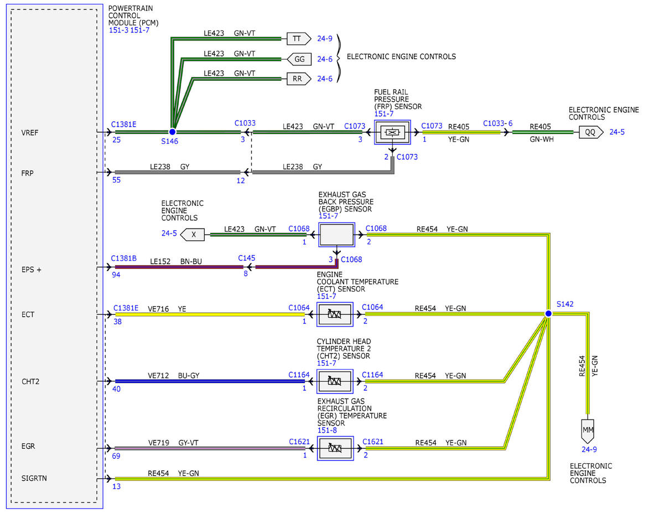Select the Cylinder Head Temperature 2 sensor symbol

pyautogui.click(x=335, y=381)
